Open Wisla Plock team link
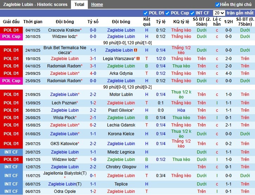 point(65,118)
